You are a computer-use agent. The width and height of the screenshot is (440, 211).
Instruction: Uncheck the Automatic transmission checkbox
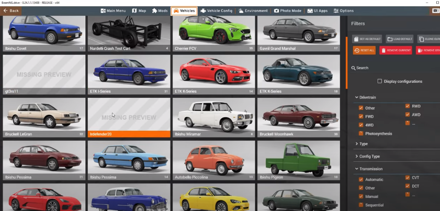(x=361, y=179)
